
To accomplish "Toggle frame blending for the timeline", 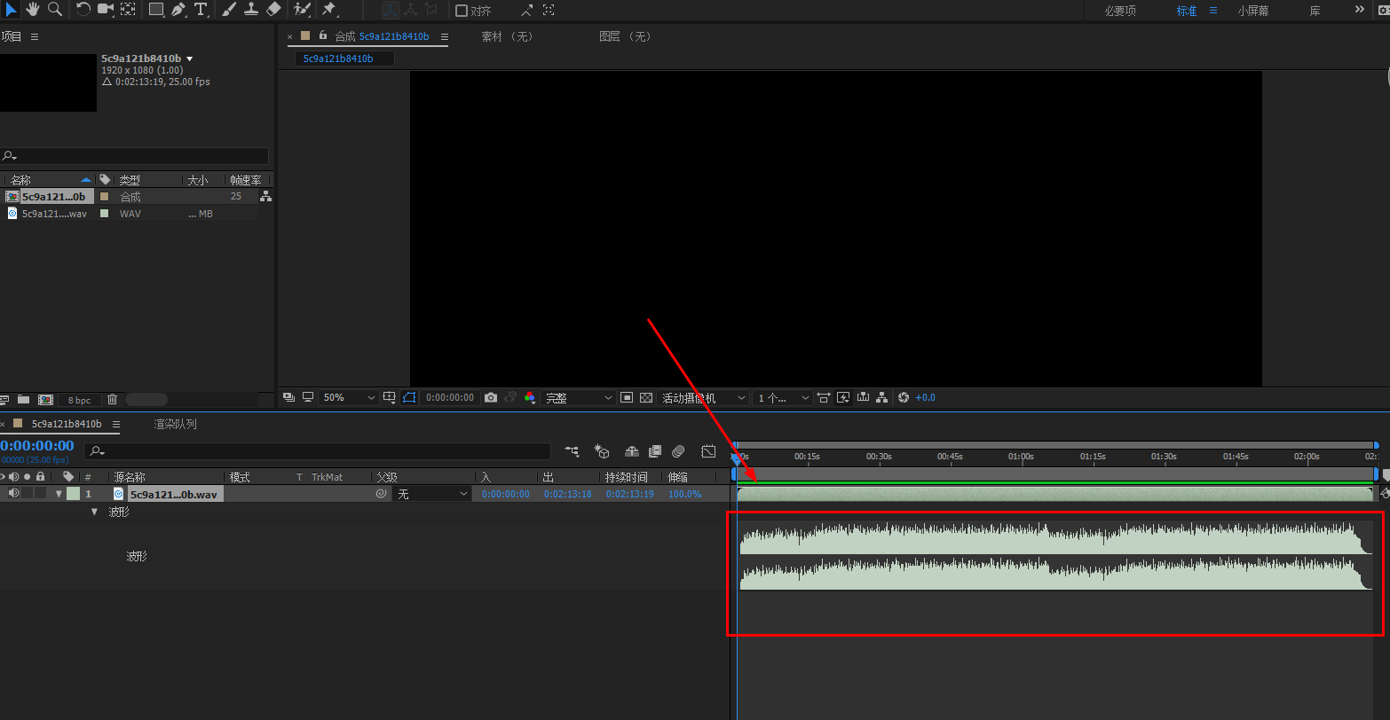I will (x=655, y=451).
